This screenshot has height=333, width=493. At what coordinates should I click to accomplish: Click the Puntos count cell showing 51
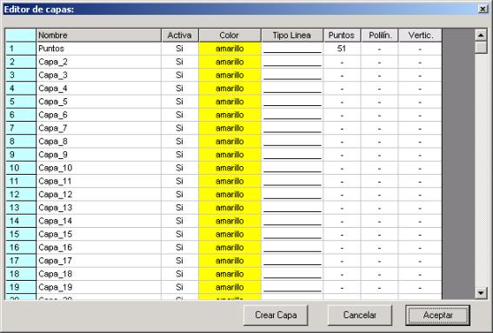tap(342, 49)
